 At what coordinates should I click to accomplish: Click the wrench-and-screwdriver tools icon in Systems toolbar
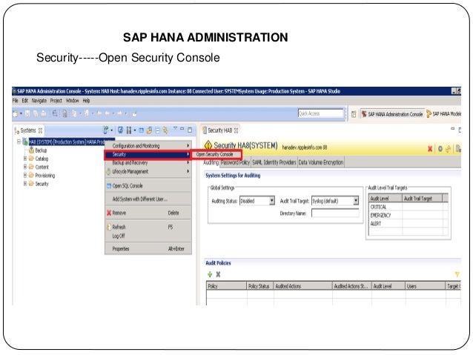129,130
